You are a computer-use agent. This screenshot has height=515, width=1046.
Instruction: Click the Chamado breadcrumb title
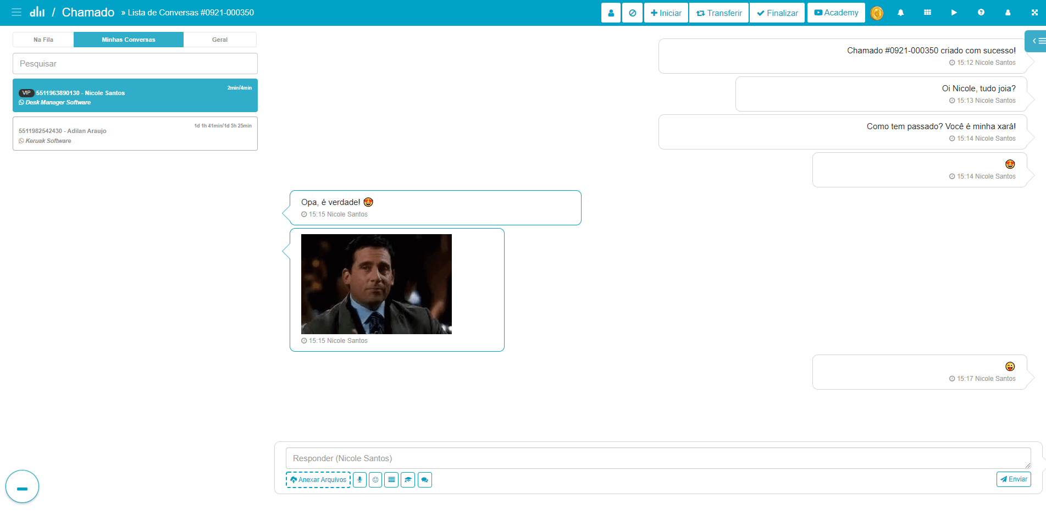point(88,12)
